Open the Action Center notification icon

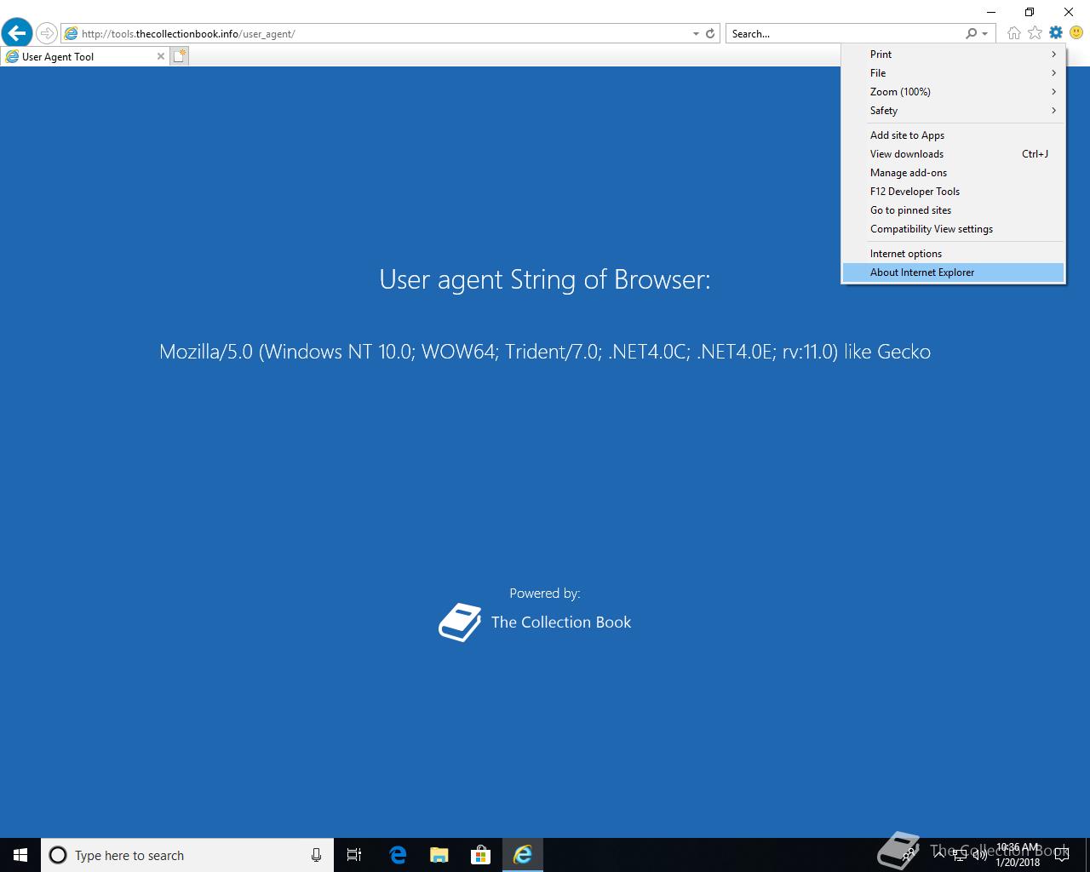click(x=1063, y=855)
